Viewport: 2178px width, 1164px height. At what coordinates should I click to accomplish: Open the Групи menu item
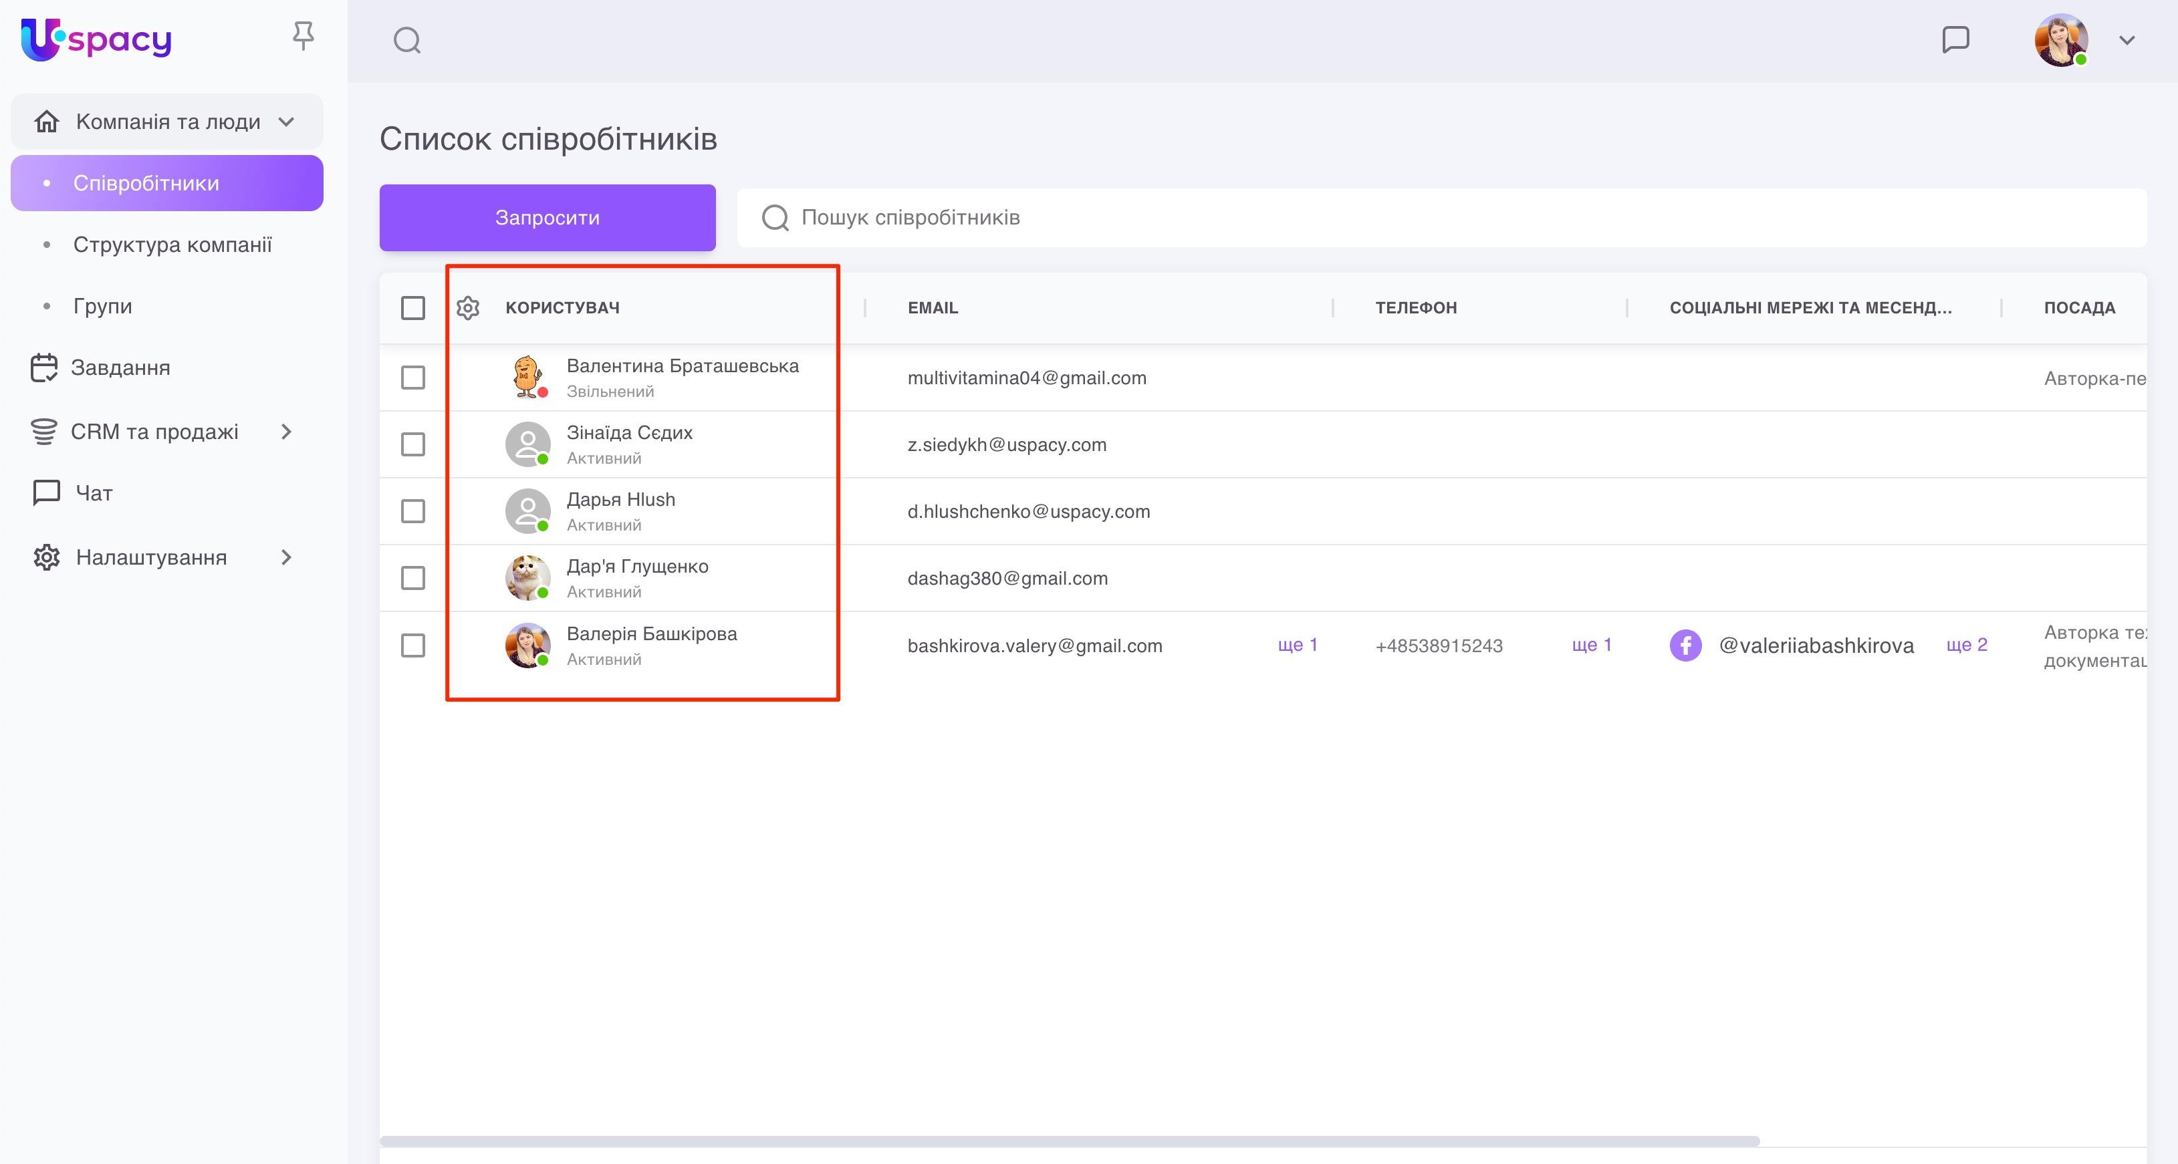[102, 306]
